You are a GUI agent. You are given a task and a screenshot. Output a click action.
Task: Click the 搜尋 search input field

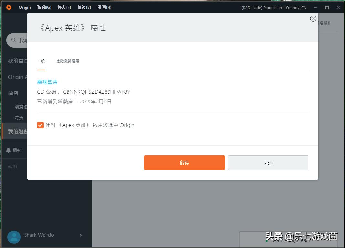click(x=24, y=40)
